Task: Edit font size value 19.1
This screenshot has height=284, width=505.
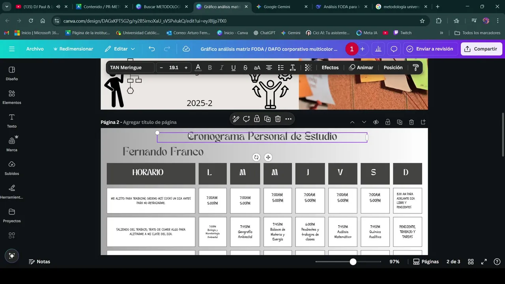Action: 174,67
